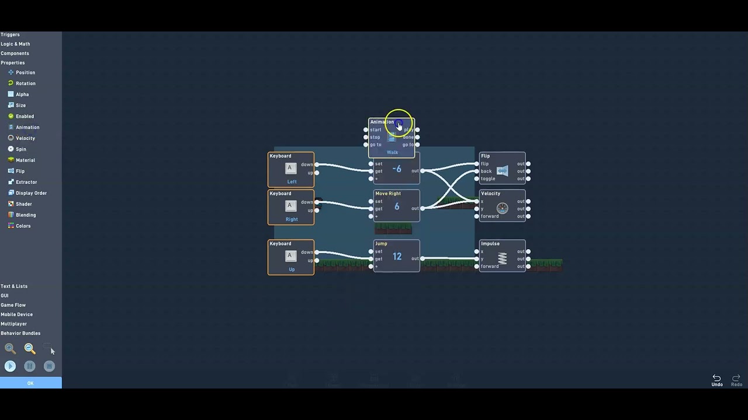This screenshot has height=420, width=748.
Task: Click the Left label on Keyboard node
Action: coord(292,181)
